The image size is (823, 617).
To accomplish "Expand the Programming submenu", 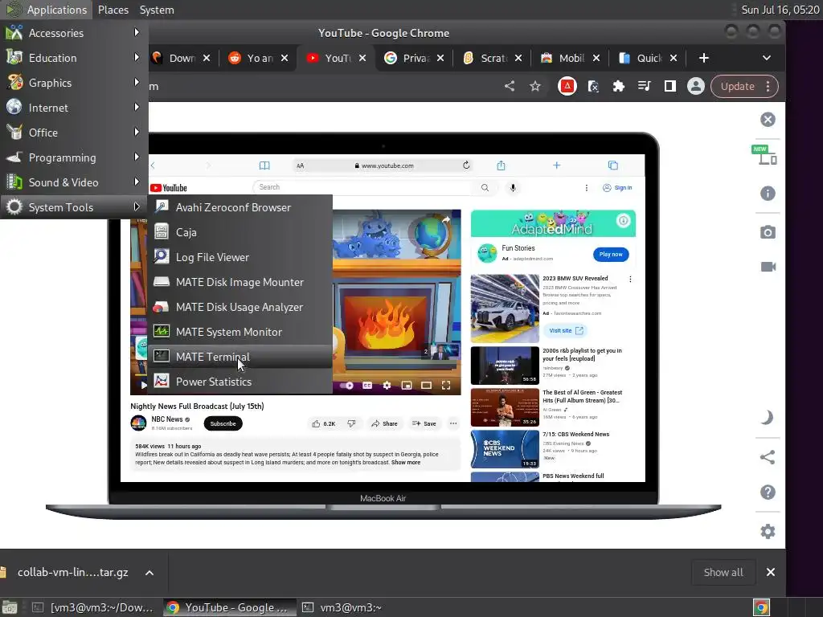I will [73, 157].
